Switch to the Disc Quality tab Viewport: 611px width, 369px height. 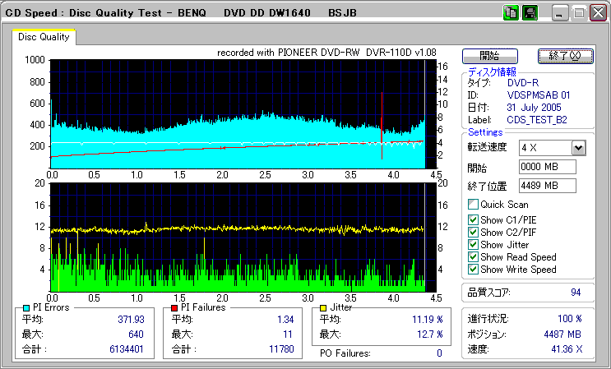tap(44, 37)
